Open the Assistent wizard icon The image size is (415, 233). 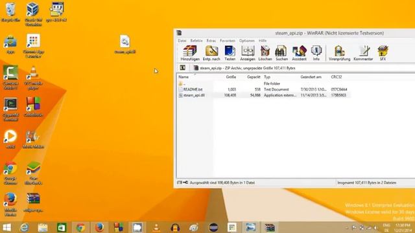tap(299, 53)
